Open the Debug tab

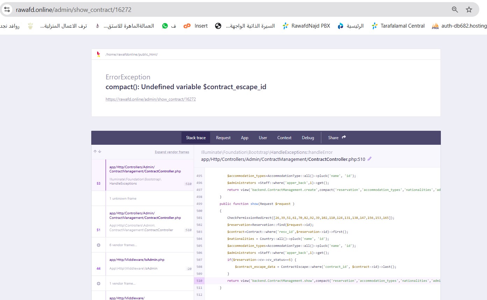pos(308,138)
